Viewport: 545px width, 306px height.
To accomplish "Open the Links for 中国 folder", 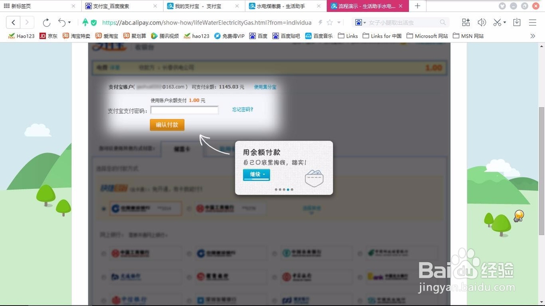I will click(381, 36).
